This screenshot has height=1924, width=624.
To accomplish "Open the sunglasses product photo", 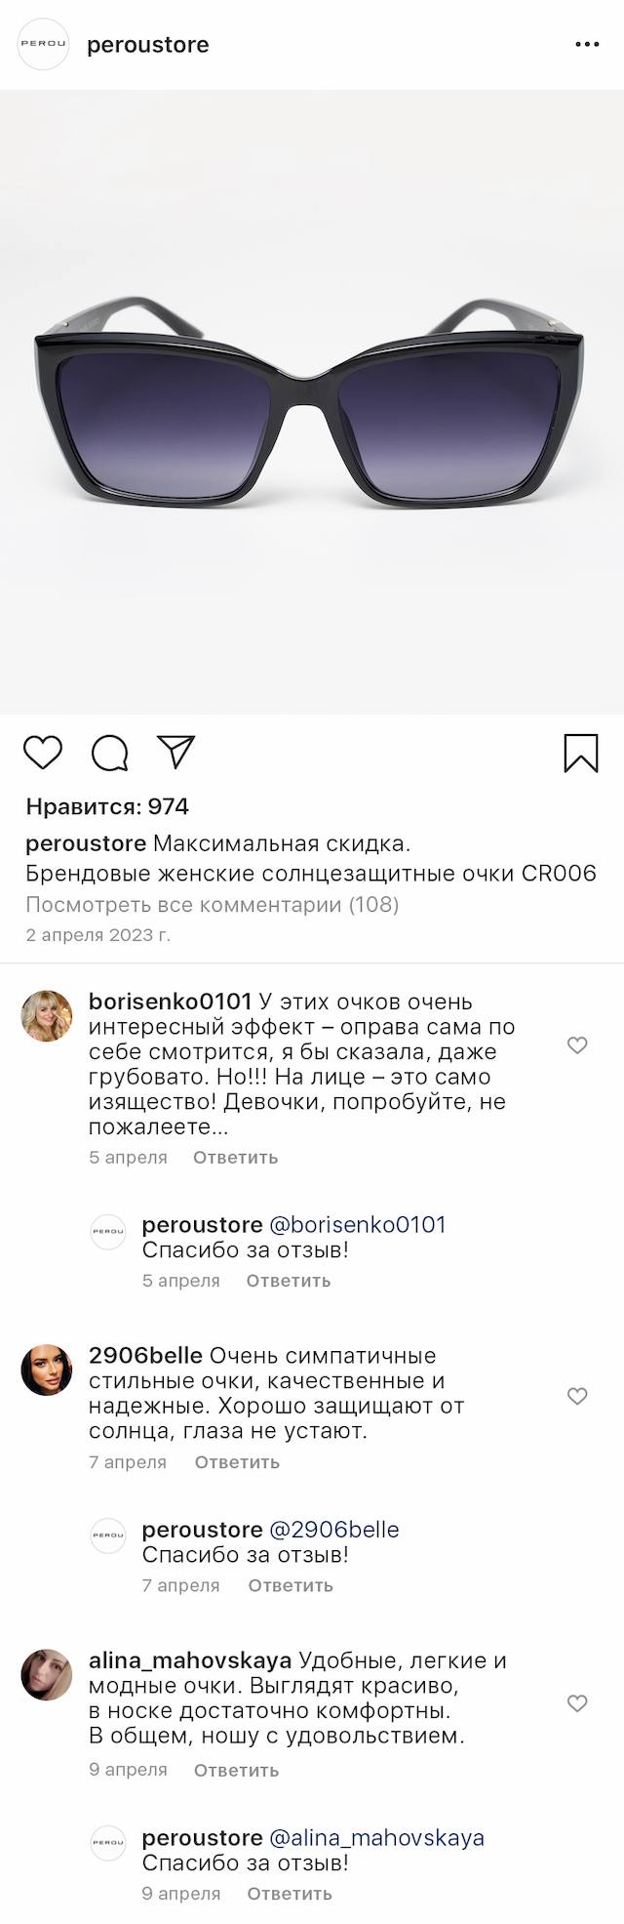I will click(312, 402).
